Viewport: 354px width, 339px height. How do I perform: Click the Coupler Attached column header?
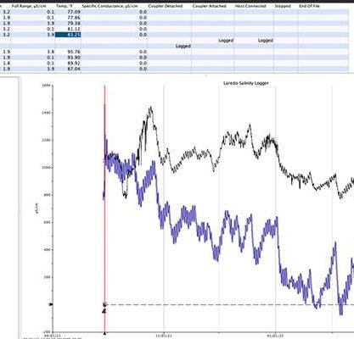tap(209, 6)
